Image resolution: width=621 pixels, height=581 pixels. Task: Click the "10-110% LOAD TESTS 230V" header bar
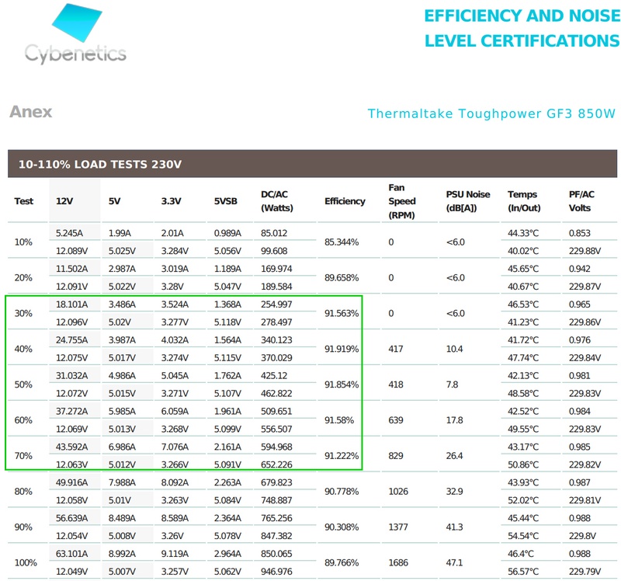click(x=313, y=164)
